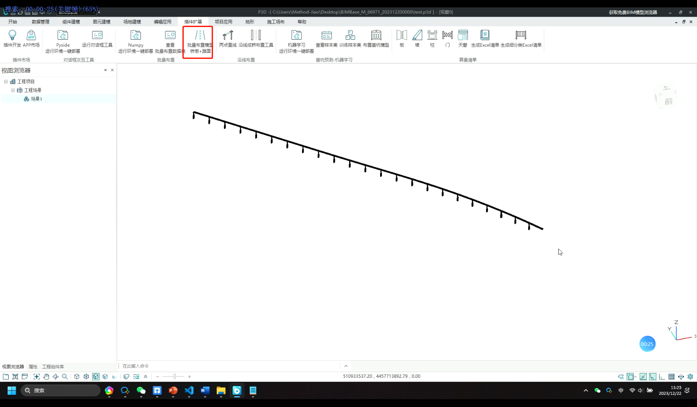Collapse the 工程场景 tree node
Screen dimensions: 697x407
pyautogui.click(x=13, y=90)
